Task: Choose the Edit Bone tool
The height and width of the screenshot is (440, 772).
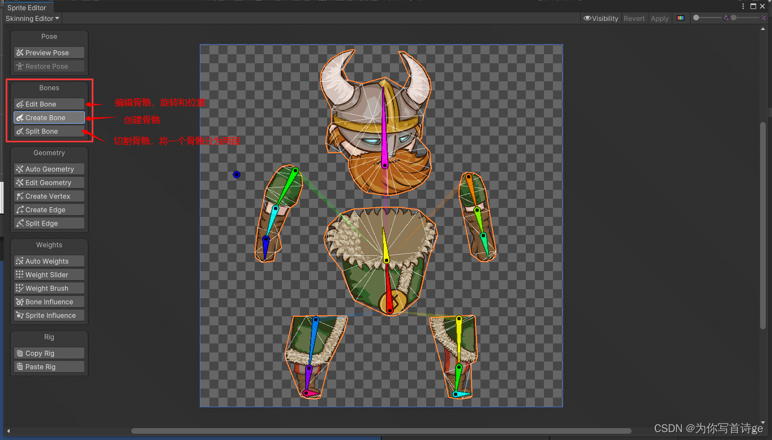Action: (49, 104)
